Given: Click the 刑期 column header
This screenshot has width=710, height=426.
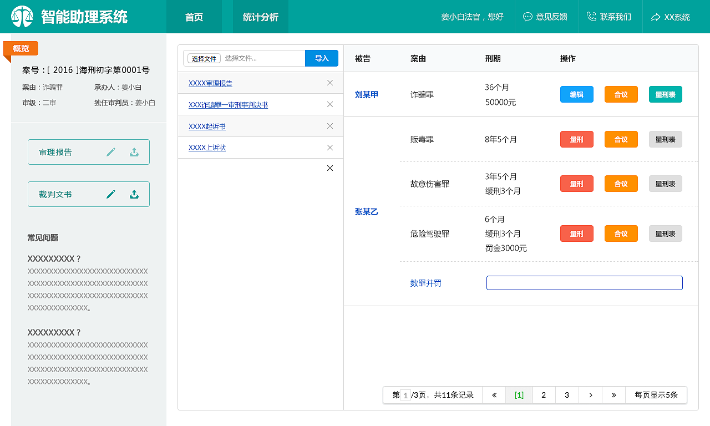Looking at the screenshot, I should [493, 58].
